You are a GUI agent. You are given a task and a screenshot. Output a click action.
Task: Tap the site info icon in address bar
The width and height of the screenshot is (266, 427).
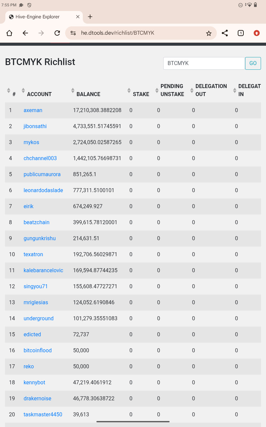click(73, 33)
